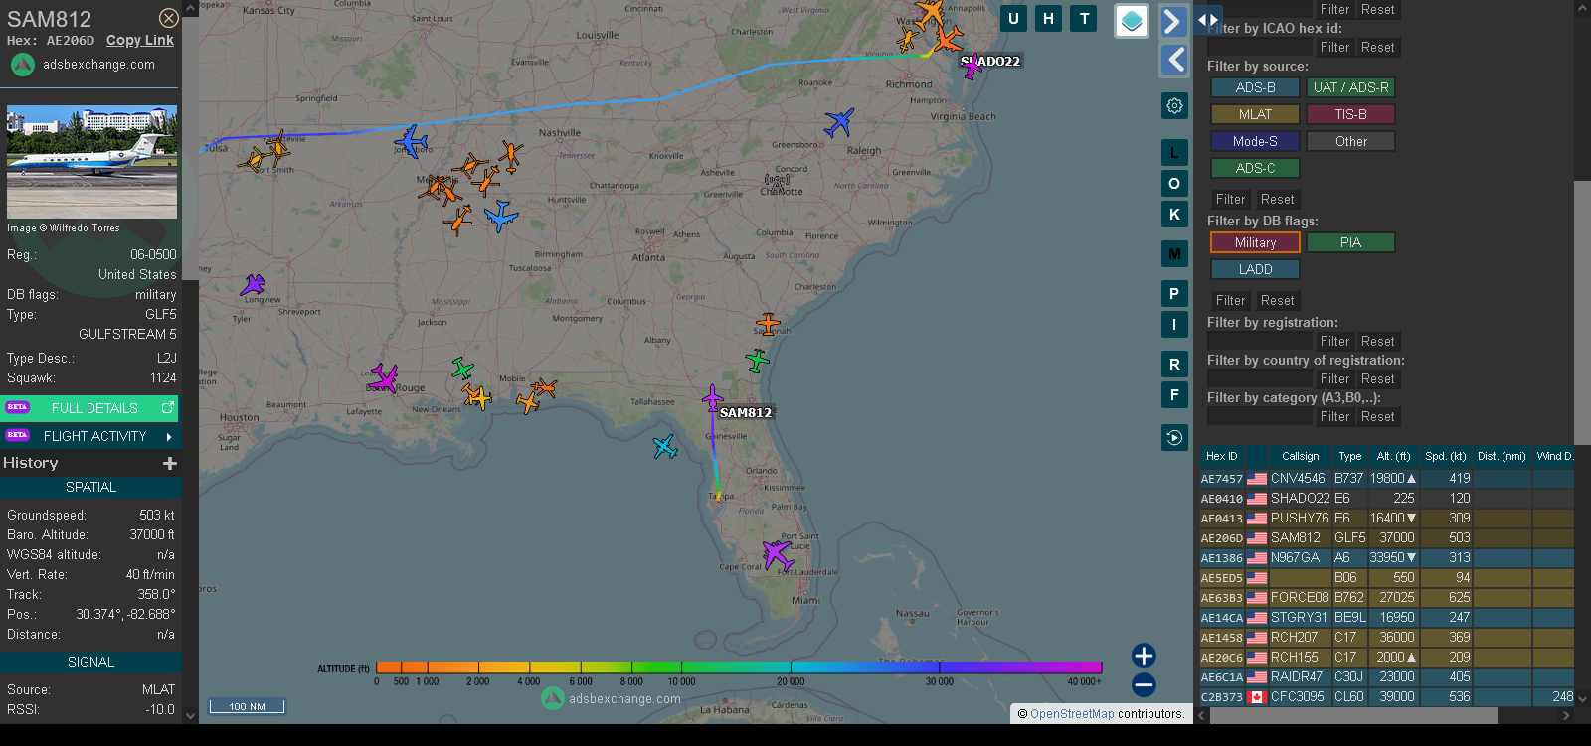Screen dimensions: 1591x746
Task: Select the RAIDR47 table row
Action: click(1386, 676)
